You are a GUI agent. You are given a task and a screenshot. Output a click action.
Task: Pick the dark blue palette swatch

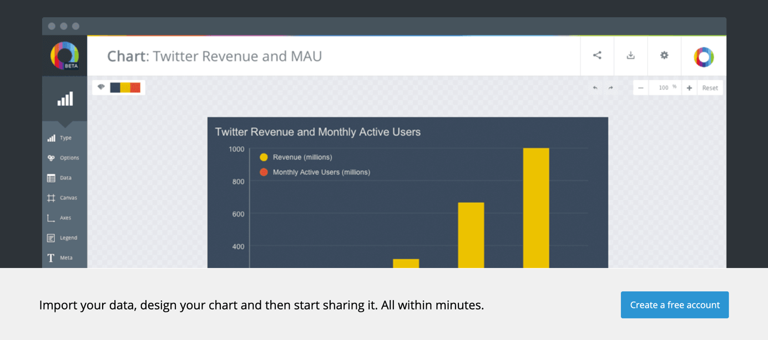pos(115,87)
